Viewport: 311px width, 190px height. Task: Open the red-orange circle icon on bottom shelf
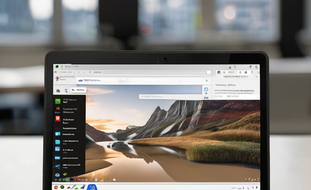[56, 187]
